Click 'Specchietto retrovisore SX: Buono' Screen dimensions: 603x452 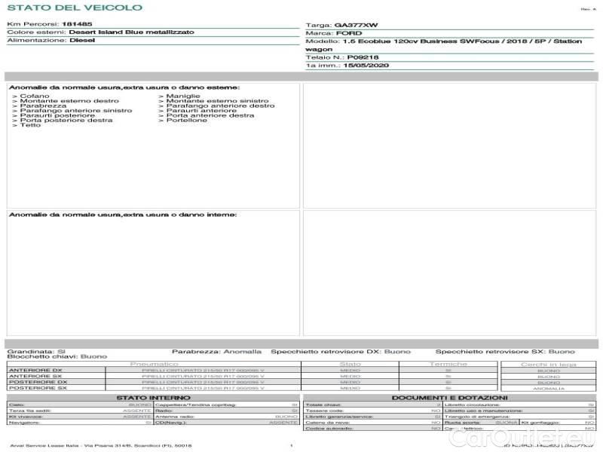pos(505,352)
